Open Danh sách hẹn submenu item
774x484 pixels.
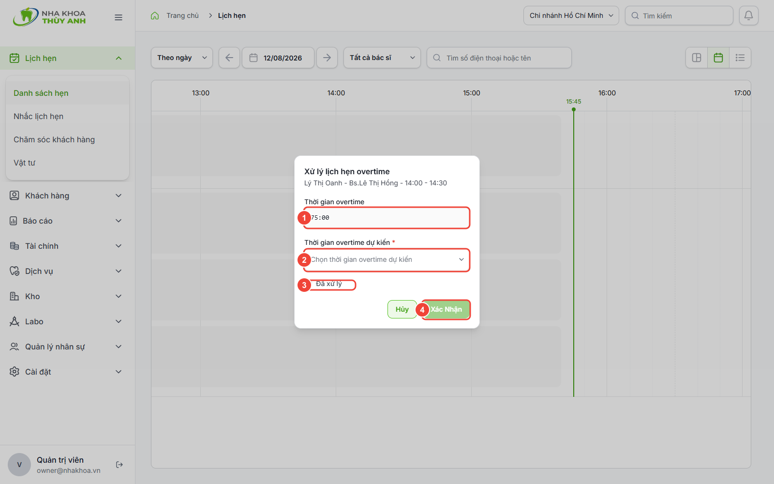pyautogui.click(x=67, y=93)
